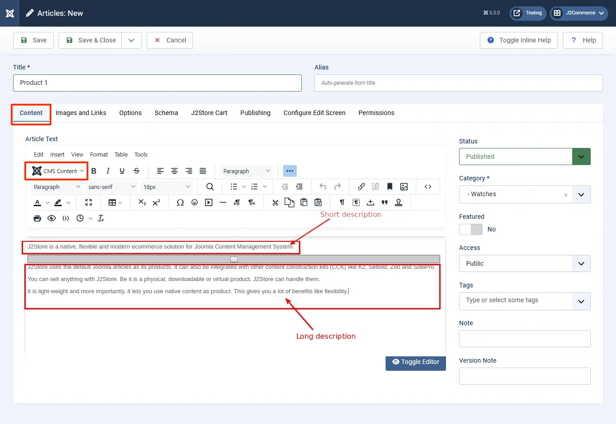Toggle the editor preview eye icon
Image resolution: width=616 pixels, height=424 pixels.
(52, 218)
